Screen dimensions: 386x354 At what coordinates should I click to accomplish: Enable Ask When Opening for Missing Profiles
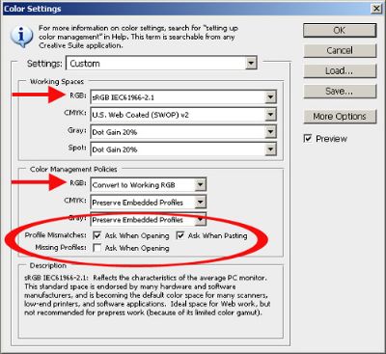(x=96, y=248)
